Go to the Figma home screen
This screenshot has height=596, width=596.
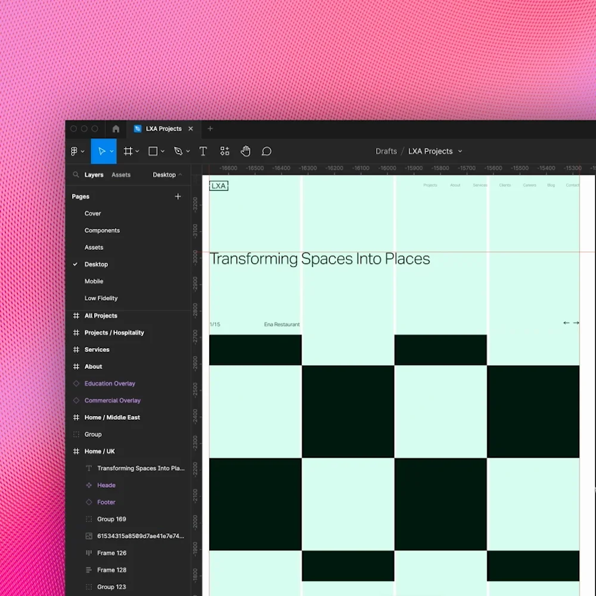116,129
